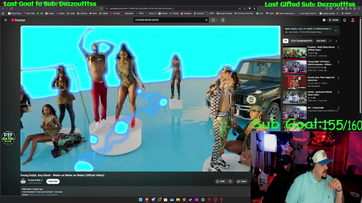Open the Windows Start menu
The image size is (362, 203).
141,200
